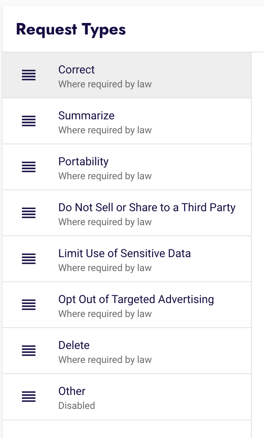Open the Portability request type

tap(83, 162)
